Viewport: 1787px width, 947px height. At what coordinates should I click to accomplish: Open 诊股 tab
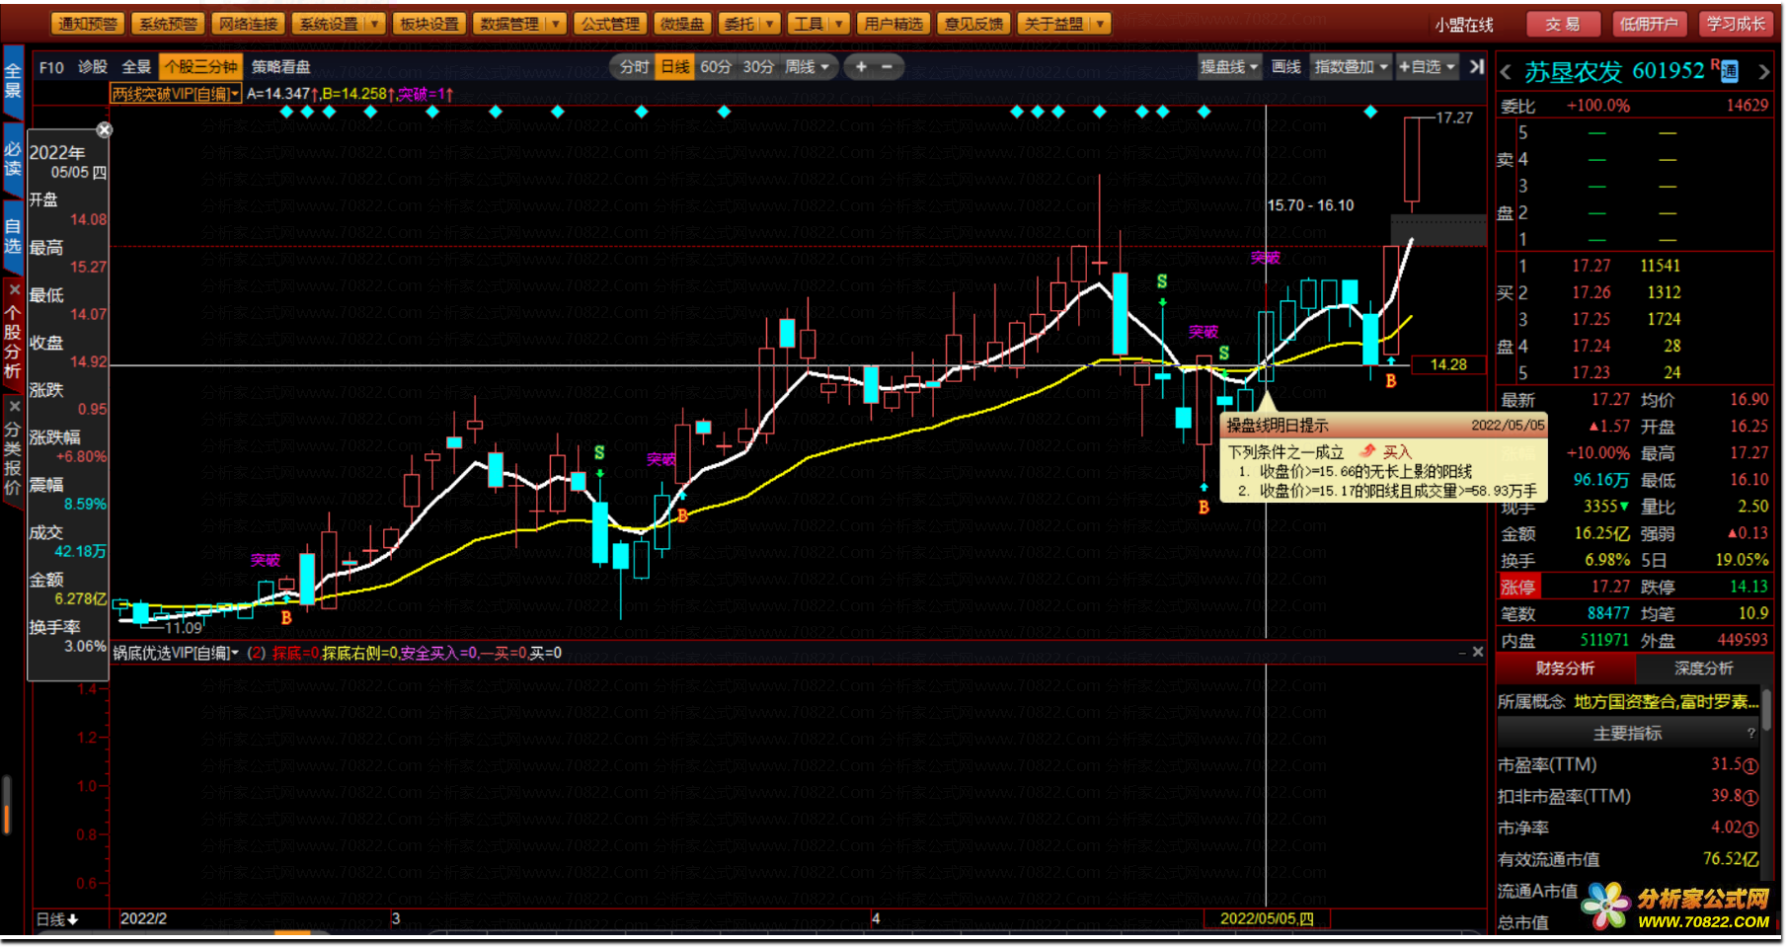coord(93,67)
